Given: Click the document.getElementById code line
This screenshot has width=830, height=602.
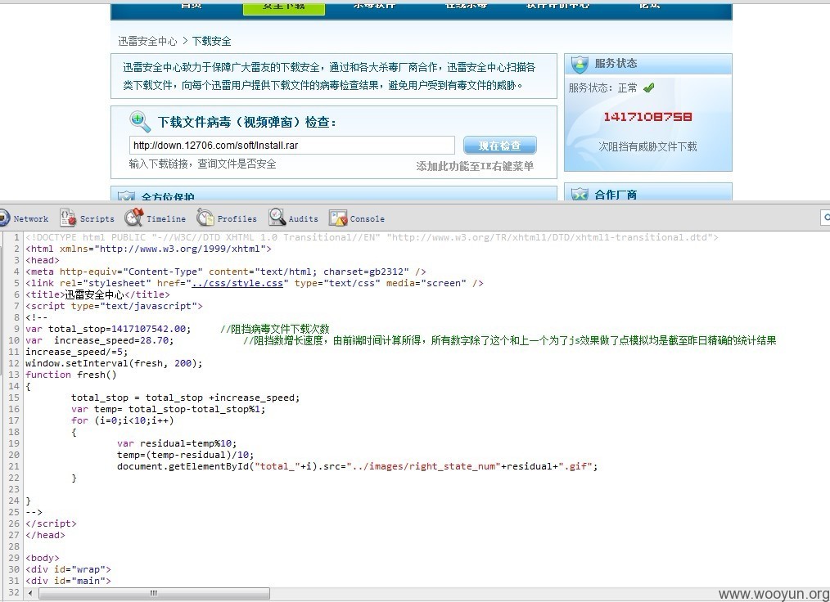Looking at the screenshot, I should pos(358,466).
